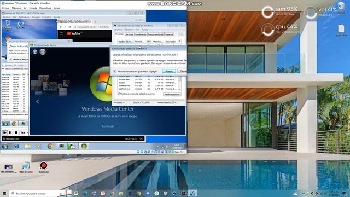
Task: Pause the video in the media player
Action: [10, 132]
